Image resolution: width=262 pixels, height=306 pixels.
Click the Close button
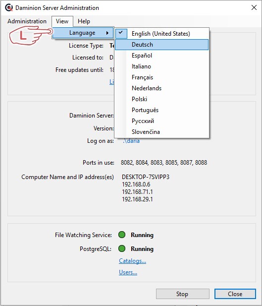pos(235,294)
